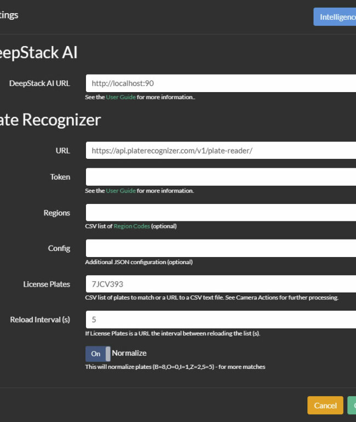
Task: Edit the License Plates field containing 7JCV393
Action: coord(221,284)
